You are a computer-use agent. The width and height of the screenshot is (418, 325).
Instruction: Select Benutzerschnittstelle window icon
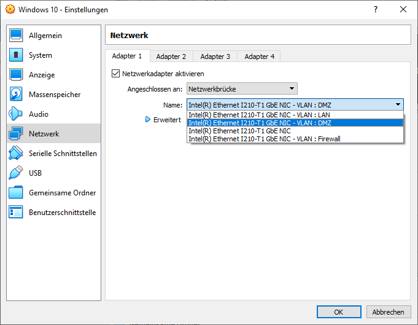tap(16, 212)
